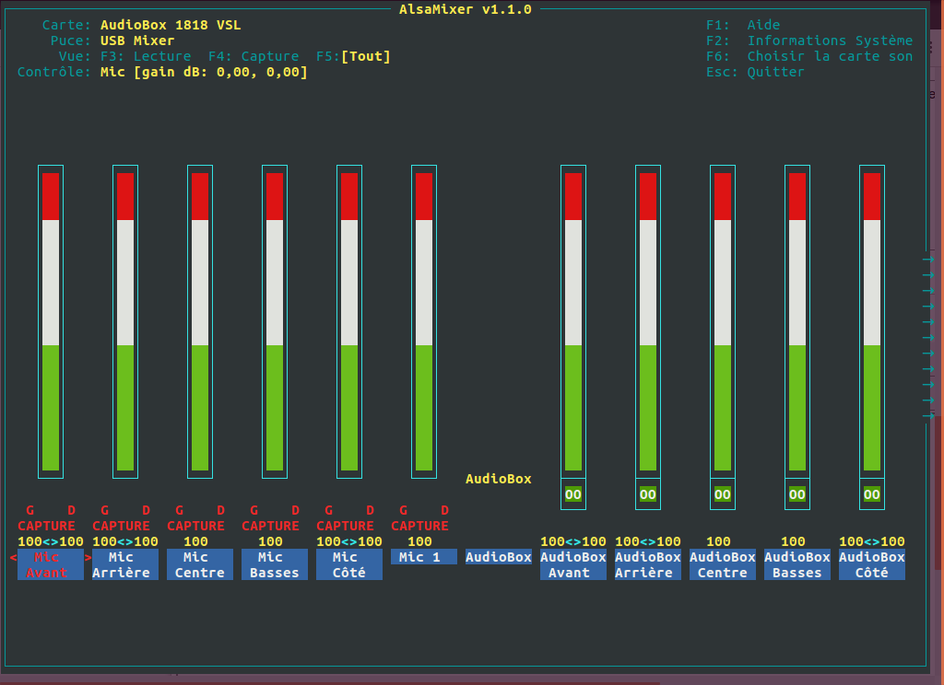Toggle the AudioBox Basses mute box
This screenshot has height=685, width=944.
797,494
